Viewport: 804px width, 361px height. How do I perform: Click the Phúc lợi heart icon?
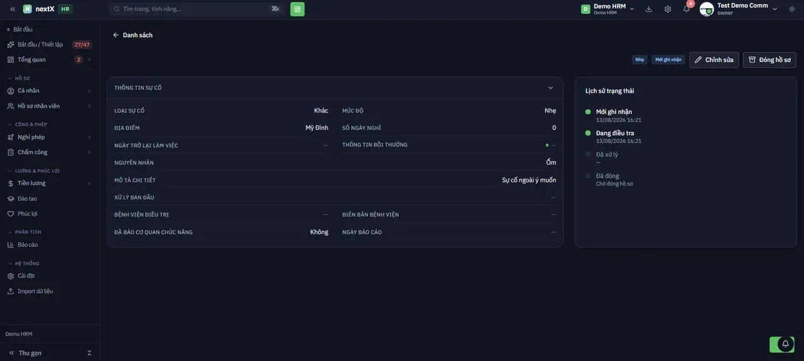[11, 213]
